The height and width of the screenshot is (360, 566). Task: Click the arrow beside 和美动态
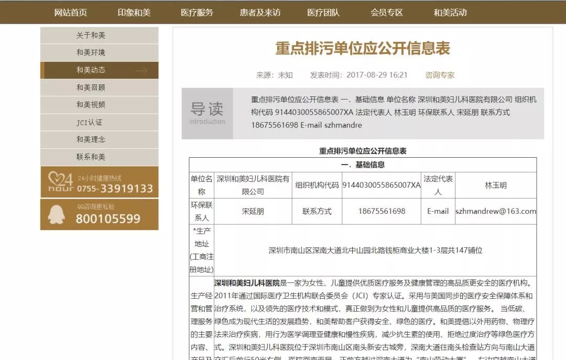[141, 70]
